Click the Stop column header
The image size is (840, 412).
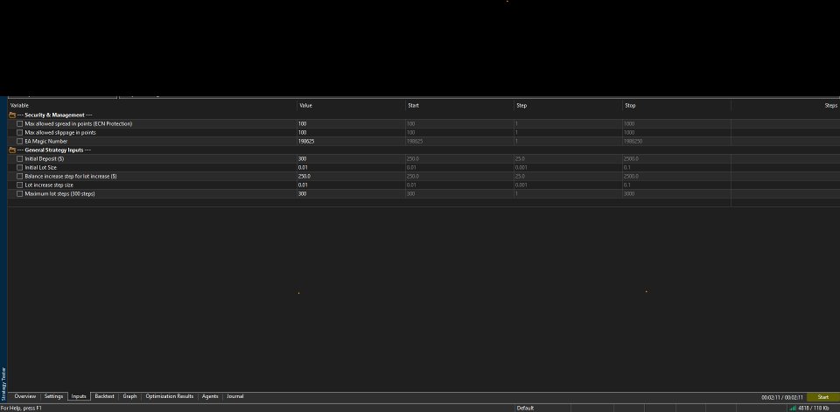[676, 106]
